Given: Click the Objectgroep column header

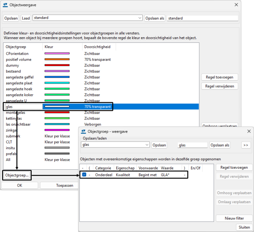Looking at the screenshot, I should click(x=16, y=47).
